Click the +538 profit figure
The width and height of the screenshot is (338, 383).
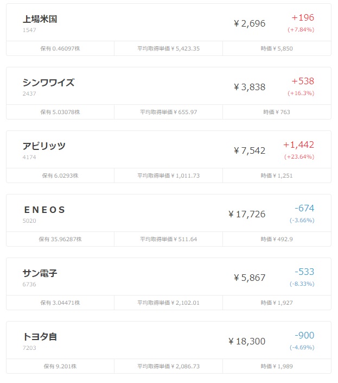(303, 81)
